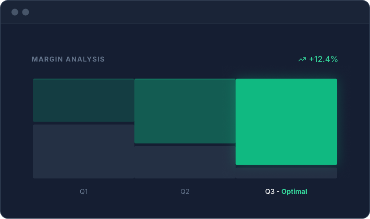Click the hyphen between Q3 and Optimal

[278, 192]
